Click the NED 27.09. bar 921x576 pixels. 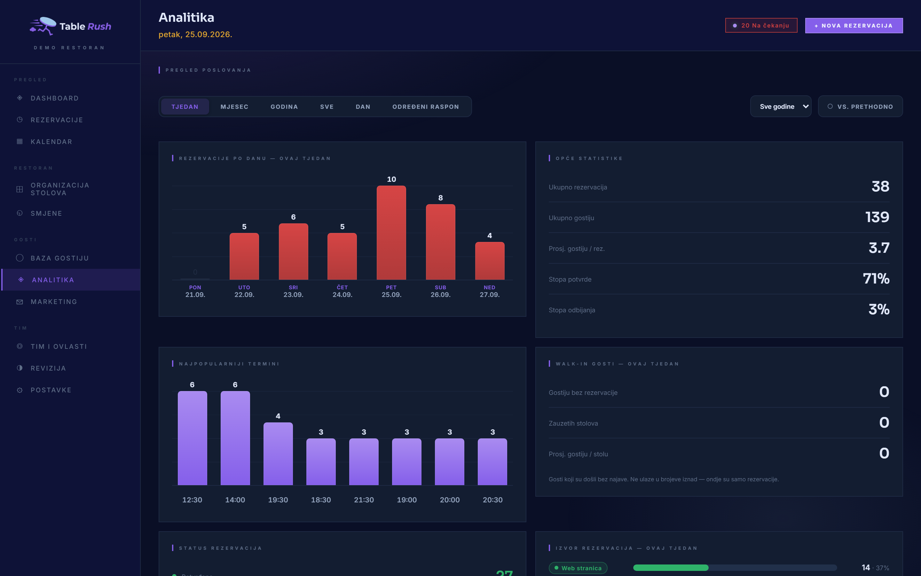(x=489, y=261)
